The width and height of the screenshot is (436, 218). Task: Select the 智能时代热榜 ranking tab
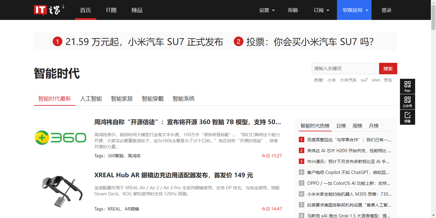[315, 126]
